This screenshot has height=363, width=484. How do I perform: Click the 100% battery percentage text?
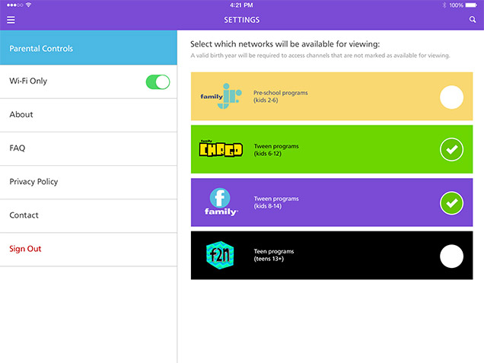coord(456,5)
